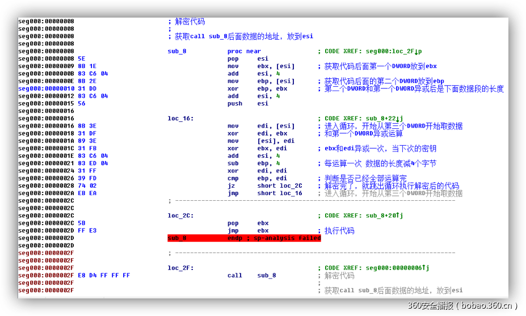This screenshot has height=316, width=526.
Task: Select the 'mov [esi], edi' instruction
Action: [x=261, y=141]
